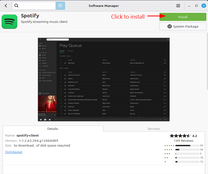Click the version number 1:1.2.63.394.g126b0d89
Screen dimensions: 208x174
tap(38, 141)
